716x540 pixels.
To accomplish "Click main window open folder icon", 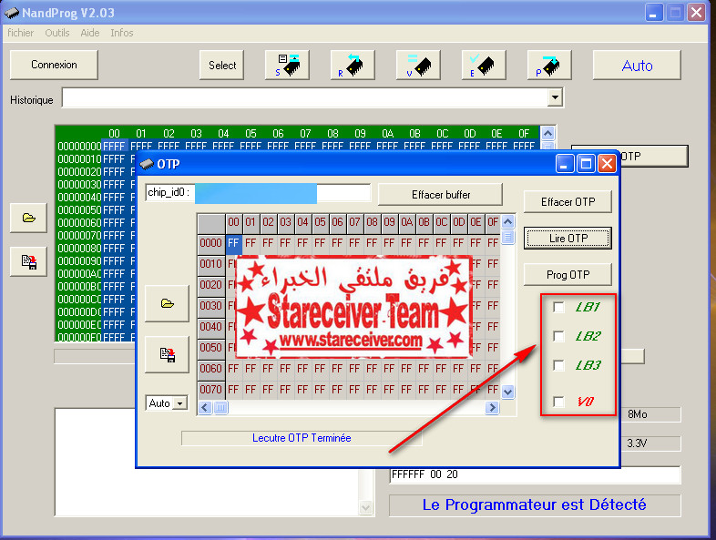I will point(28,218).
